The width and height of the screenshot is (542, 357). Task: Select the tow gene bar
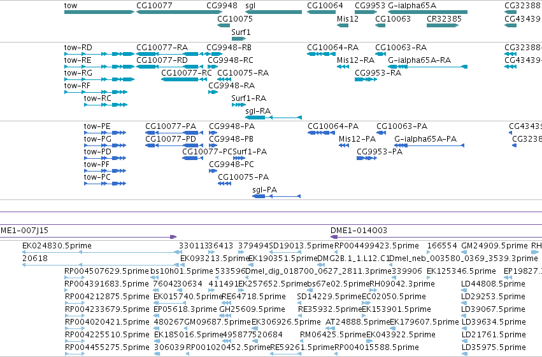coord(99,12)
